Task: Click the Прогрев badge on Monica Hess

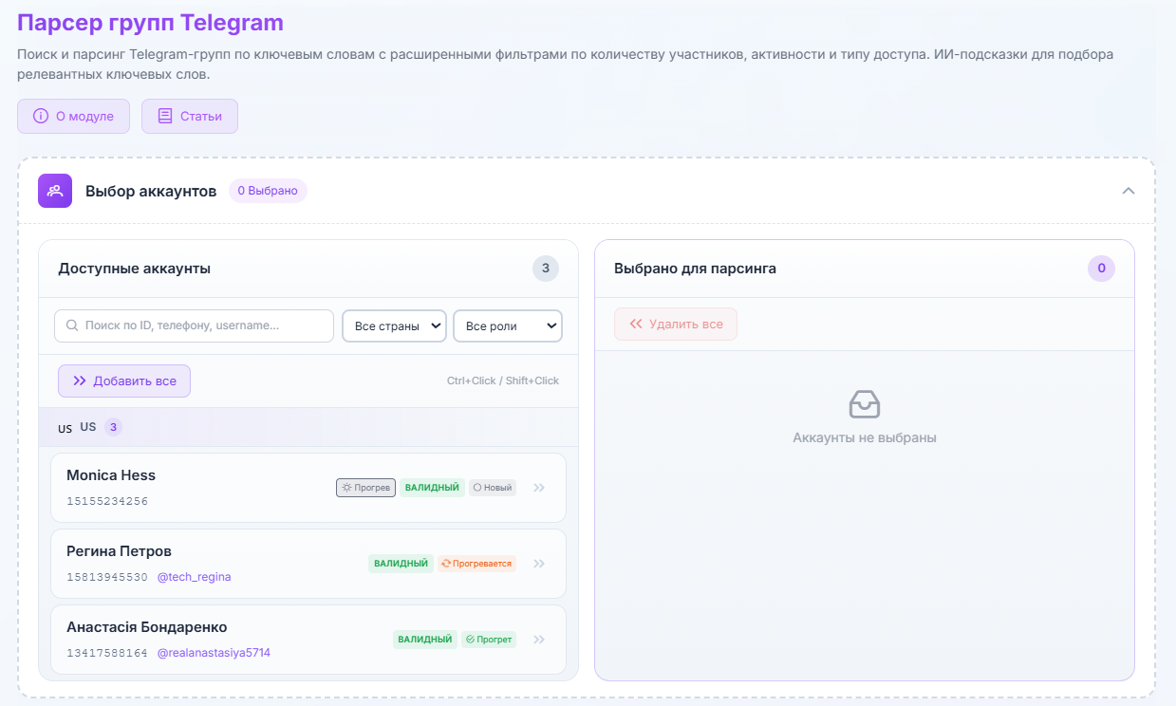Action: (x=365, y=488)
